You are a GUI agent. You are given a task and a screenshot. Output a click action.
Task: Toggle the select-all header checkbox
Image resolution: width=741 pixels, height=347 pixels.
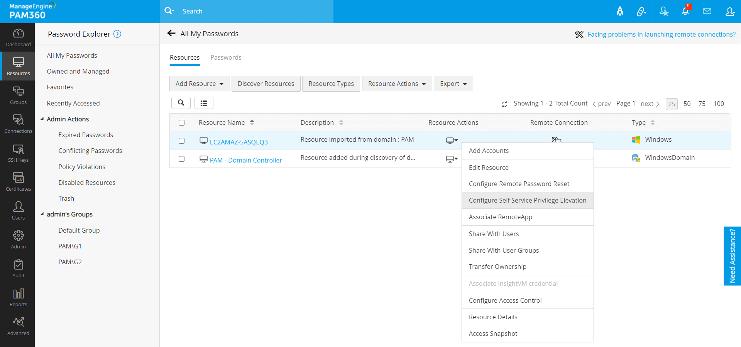coord(181,123)
